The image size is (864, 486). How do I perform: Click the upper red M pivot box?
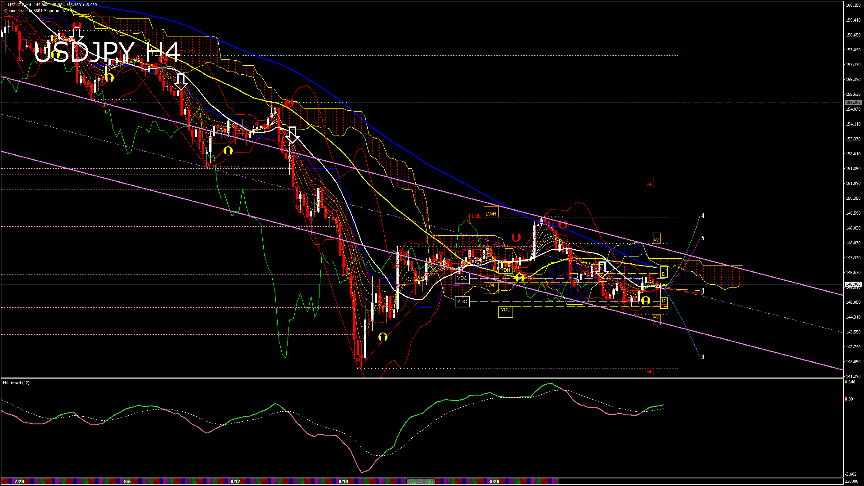pyautogui.click(x=649, y=183)
